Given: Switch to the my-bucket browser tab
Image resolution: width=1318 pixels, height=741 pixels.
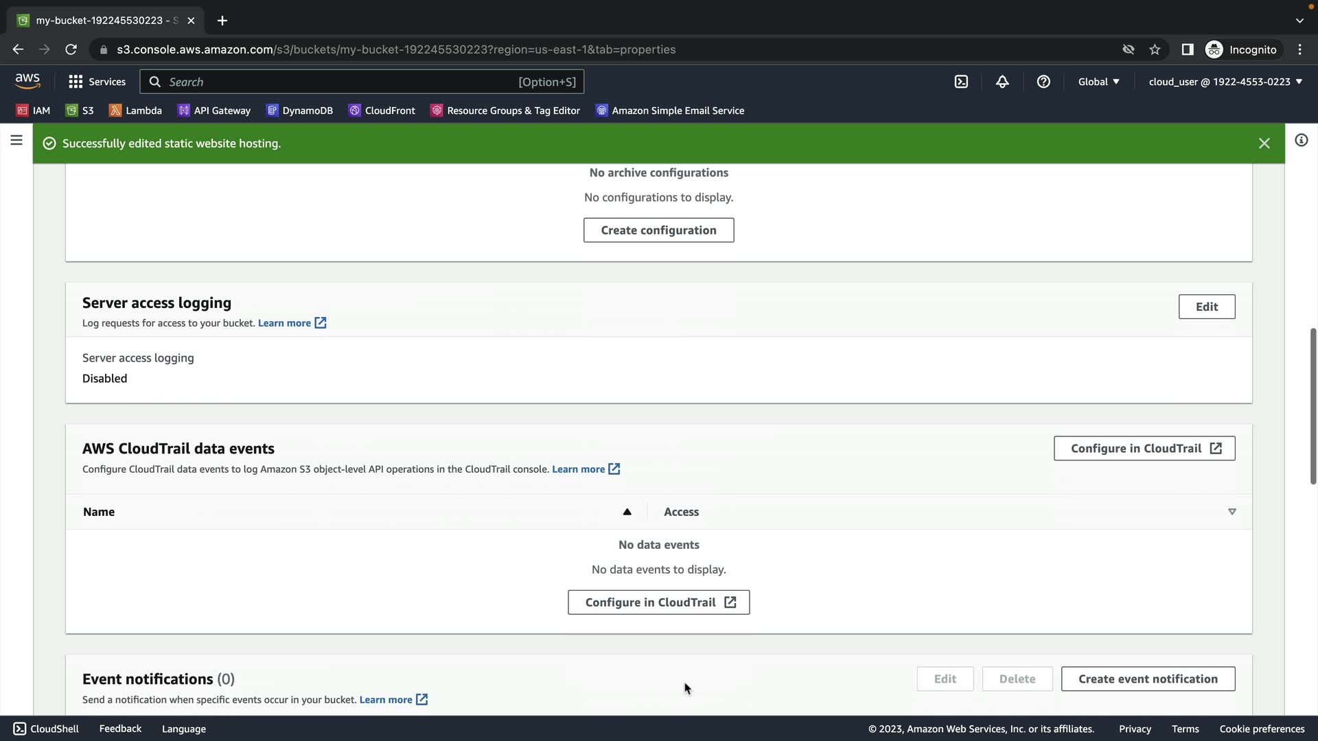Looking at the screenshot, I should (103, 21).
